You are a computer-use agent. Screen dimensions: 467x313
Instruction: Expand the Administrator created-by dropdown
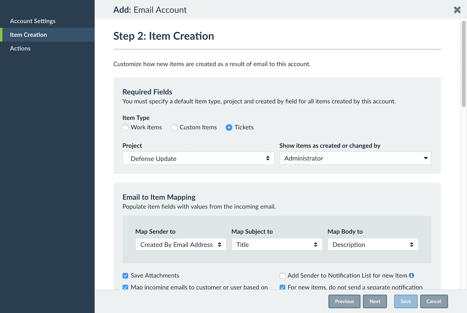pyautogui.click(x=356, y=158)
